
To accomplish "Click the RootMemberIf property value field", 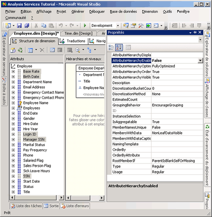I will pos(177,161).
